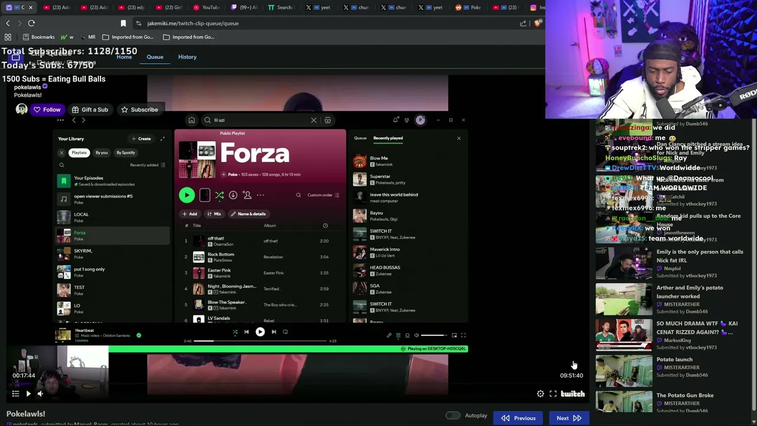Select the track Easter Pink

(x=260, y=273)
